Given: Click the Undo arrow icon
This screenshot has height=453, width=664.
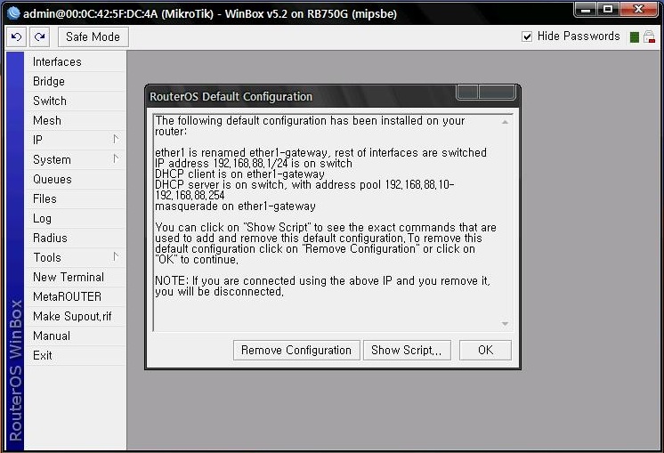Looking at the screenshot, I should tap(17, 36).
